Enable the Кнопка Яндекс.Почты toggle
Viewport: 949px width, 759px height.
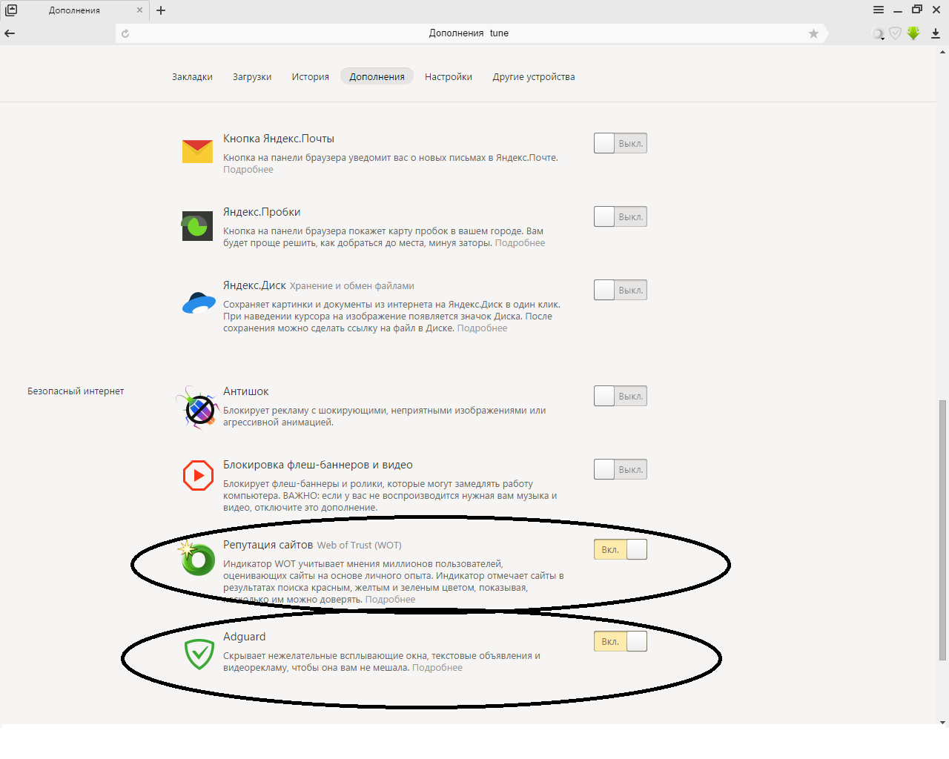pos(621,143)
